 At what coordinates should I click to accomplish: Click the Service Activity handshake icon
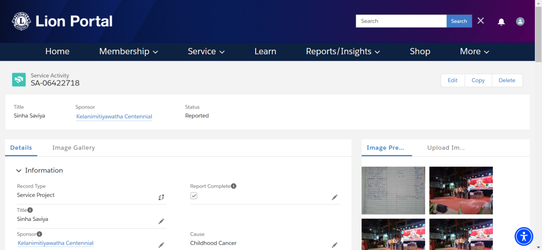click(19, 79)
